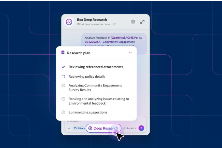Send the message with the purple arrow button
Screen dimensions: 222x148
coord(141,128)
